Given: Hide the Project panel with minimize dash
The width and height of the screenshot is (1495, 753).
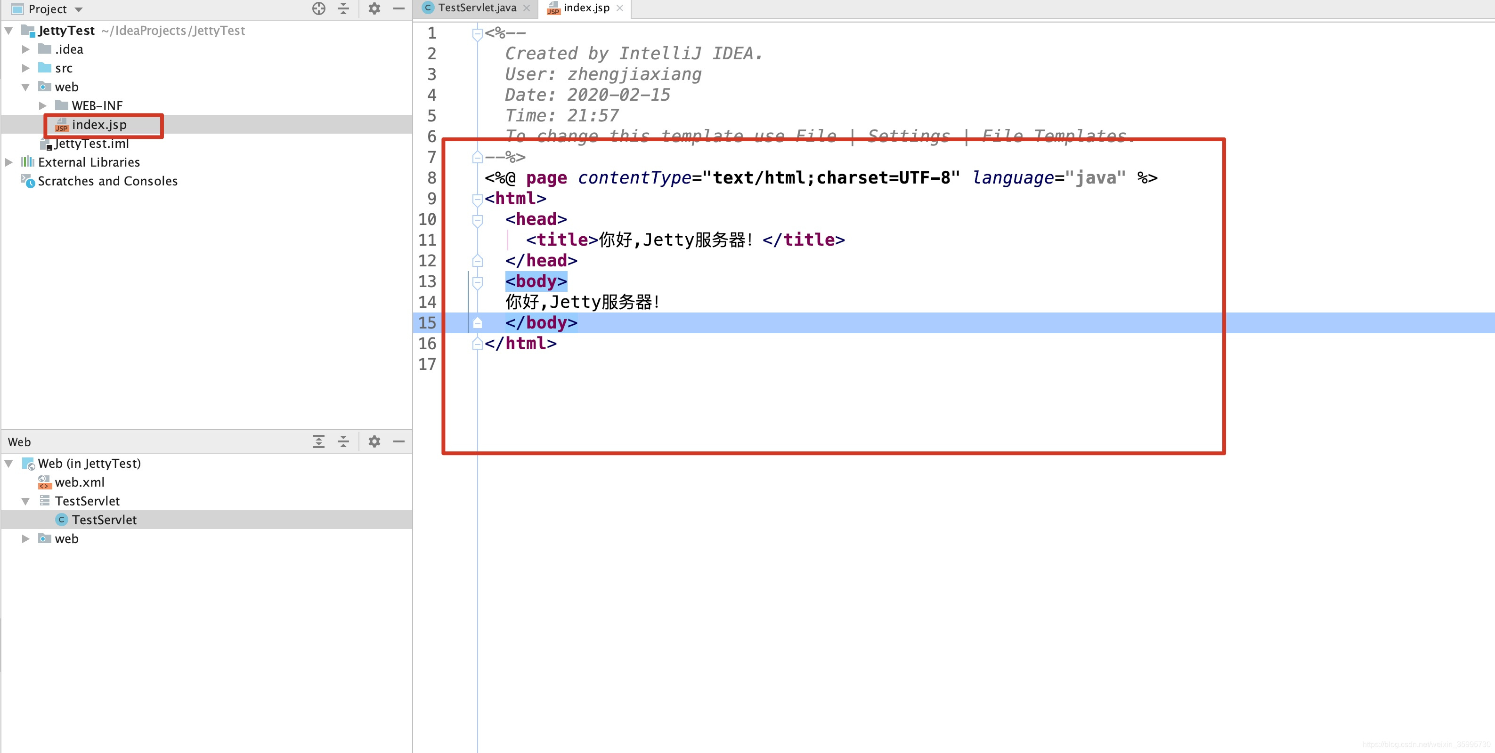Looking at the screenshot, I should click(x=398, y=8).
